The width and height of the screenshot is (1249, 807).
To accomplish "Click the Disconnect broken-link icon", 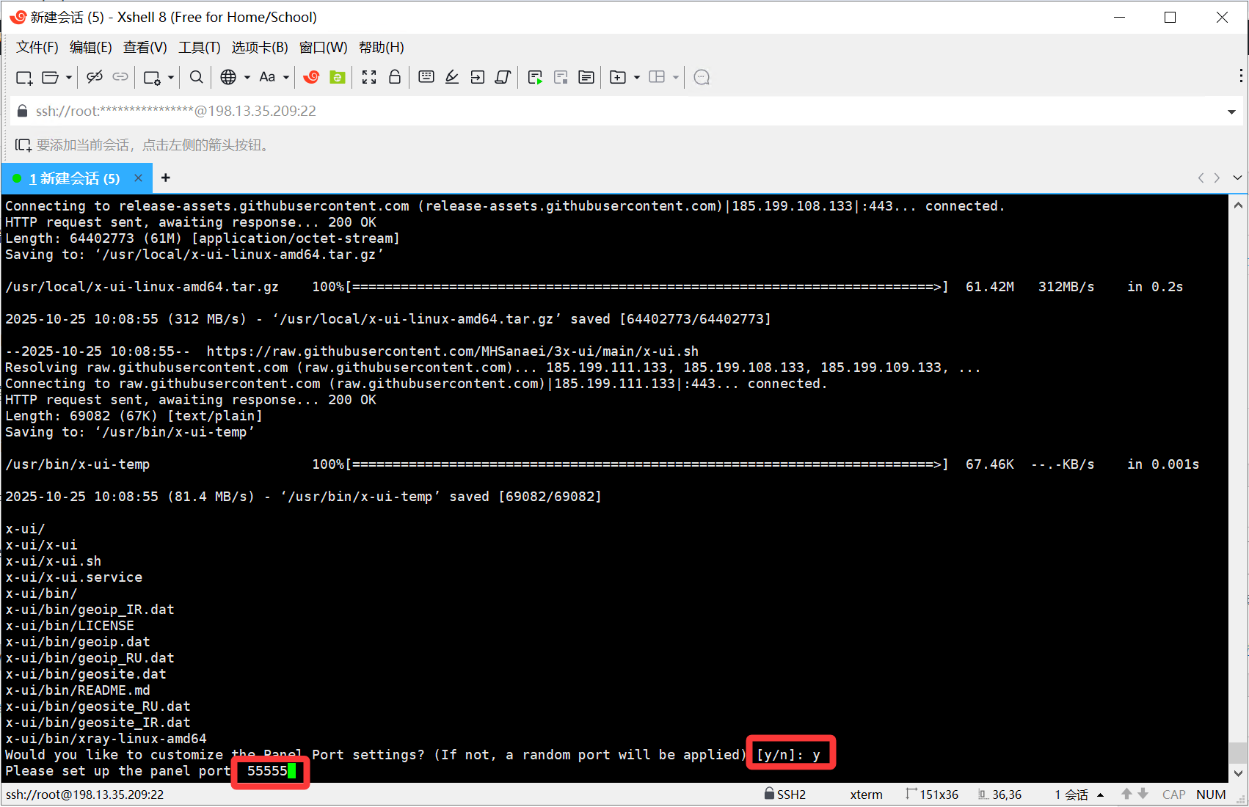I will tap(95, 77).
